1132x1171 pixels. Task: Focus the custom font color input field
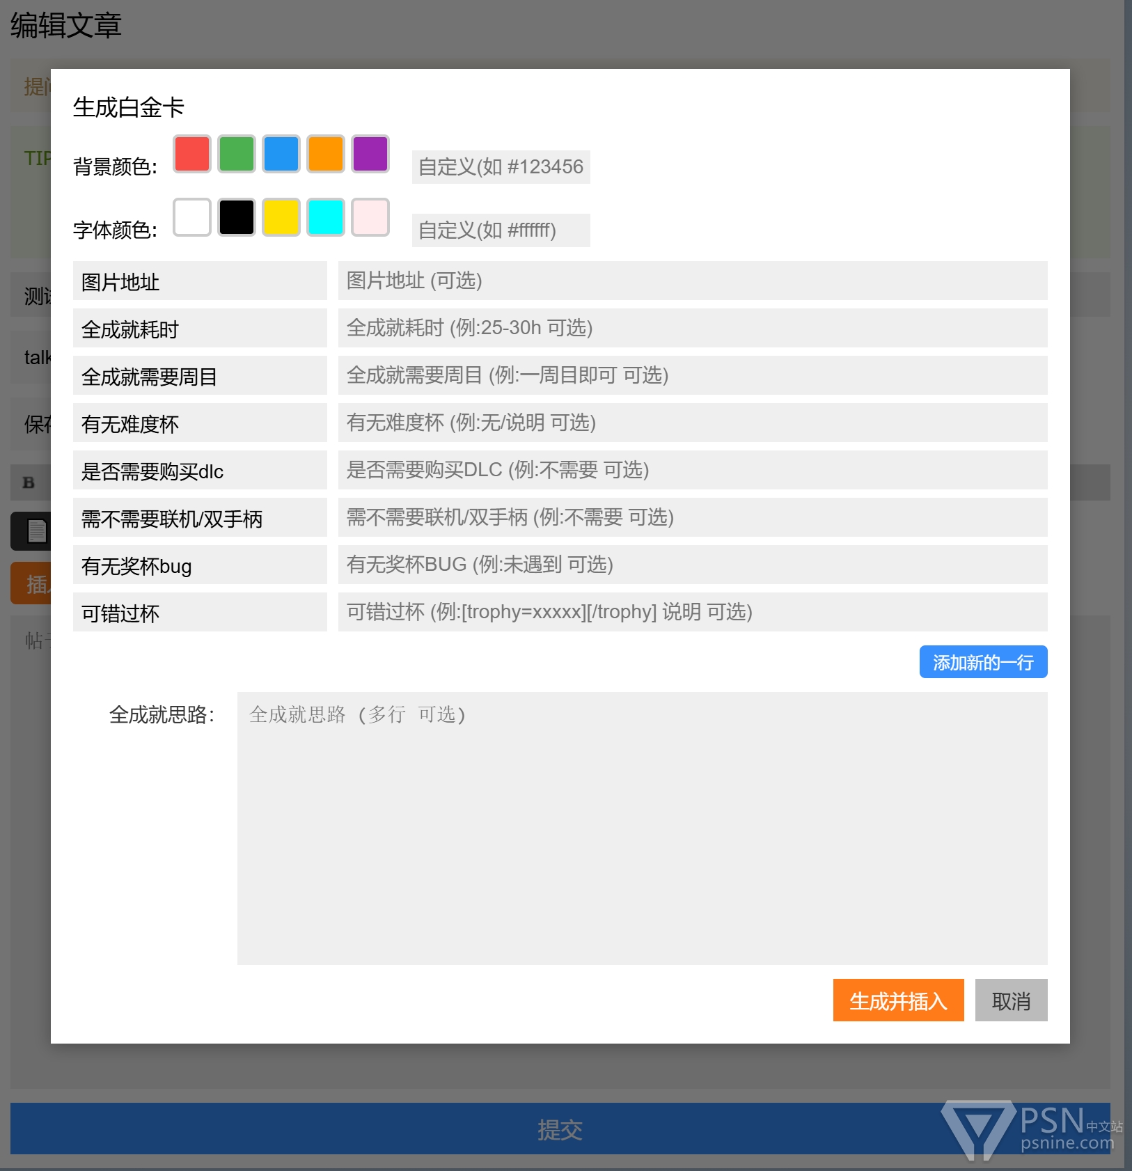(501, 230)
